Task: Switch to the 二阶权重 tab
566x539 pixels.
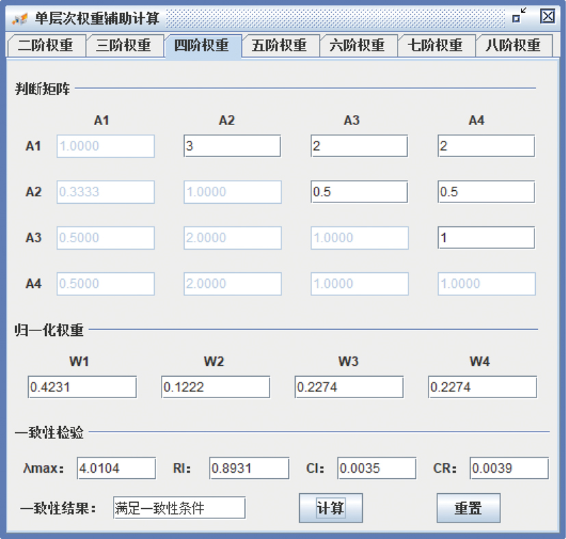Action: pos(47,45)
